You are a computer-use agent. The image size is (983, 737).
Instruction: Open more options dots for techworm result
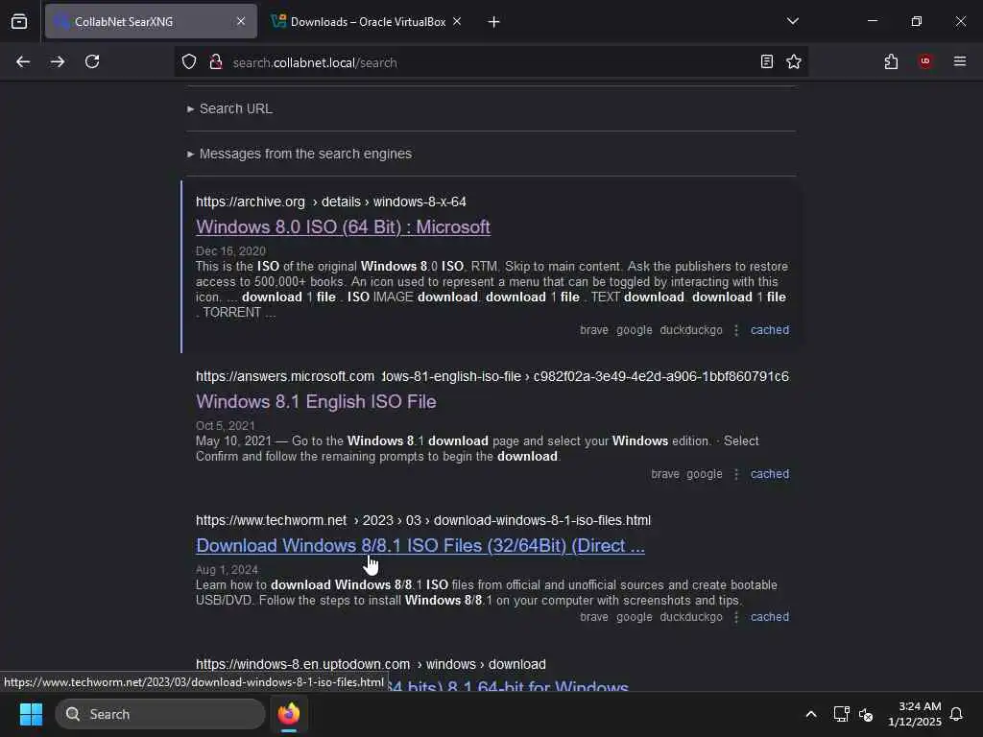point(736,617)
